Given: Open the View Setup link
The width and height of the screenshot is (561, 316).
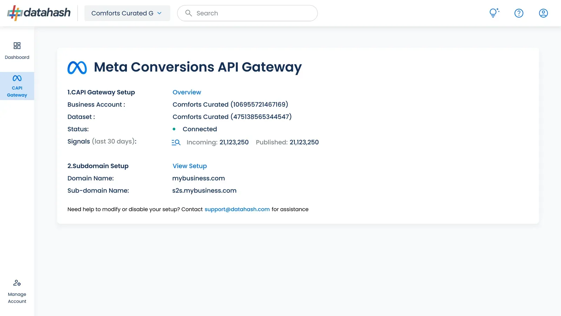Looking at the screenshot, I should 190,166.
